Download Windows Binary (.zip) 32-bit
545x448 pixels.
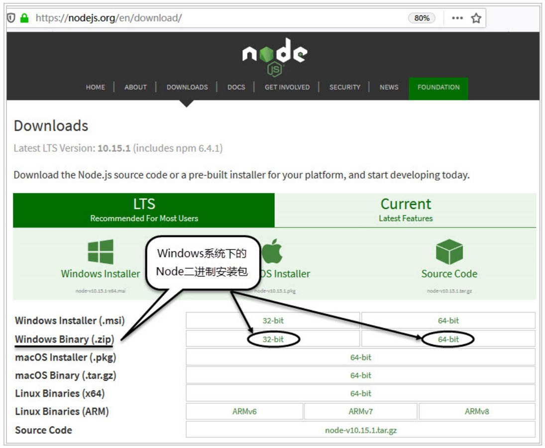point(273,339)
